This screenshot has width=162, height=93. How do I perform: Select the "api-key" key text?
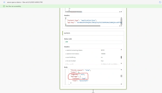(x=71, y=22)
